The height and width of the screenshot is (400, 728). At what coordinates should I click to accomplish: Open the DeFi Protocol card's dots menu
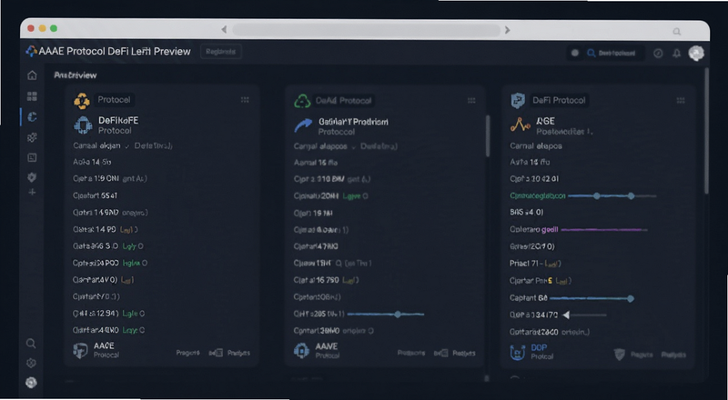pos(681,101)
